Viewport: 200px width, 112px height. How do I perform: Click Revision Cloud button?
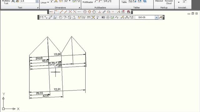click(169, 2)
